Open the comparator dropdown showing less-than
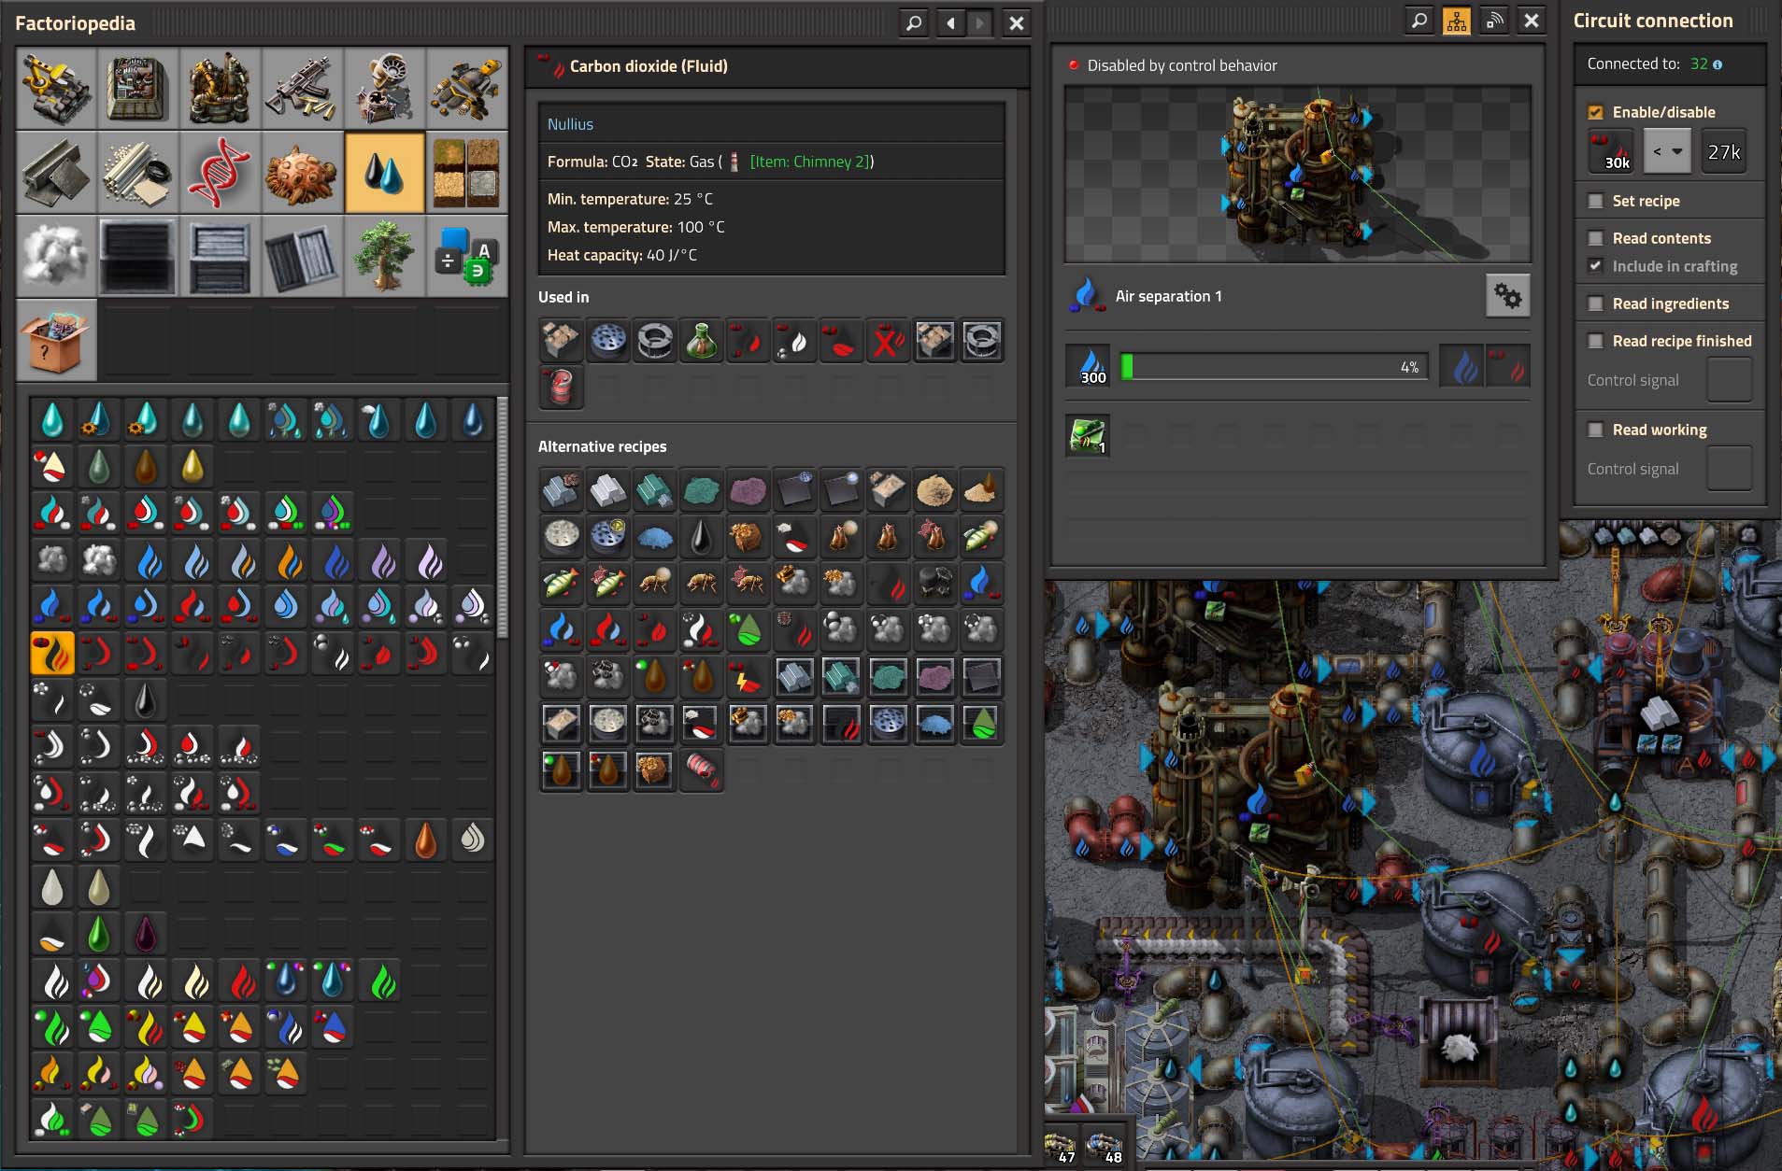The width and height of the screenshot is (1782, 1171). [x=1667, y=152]
